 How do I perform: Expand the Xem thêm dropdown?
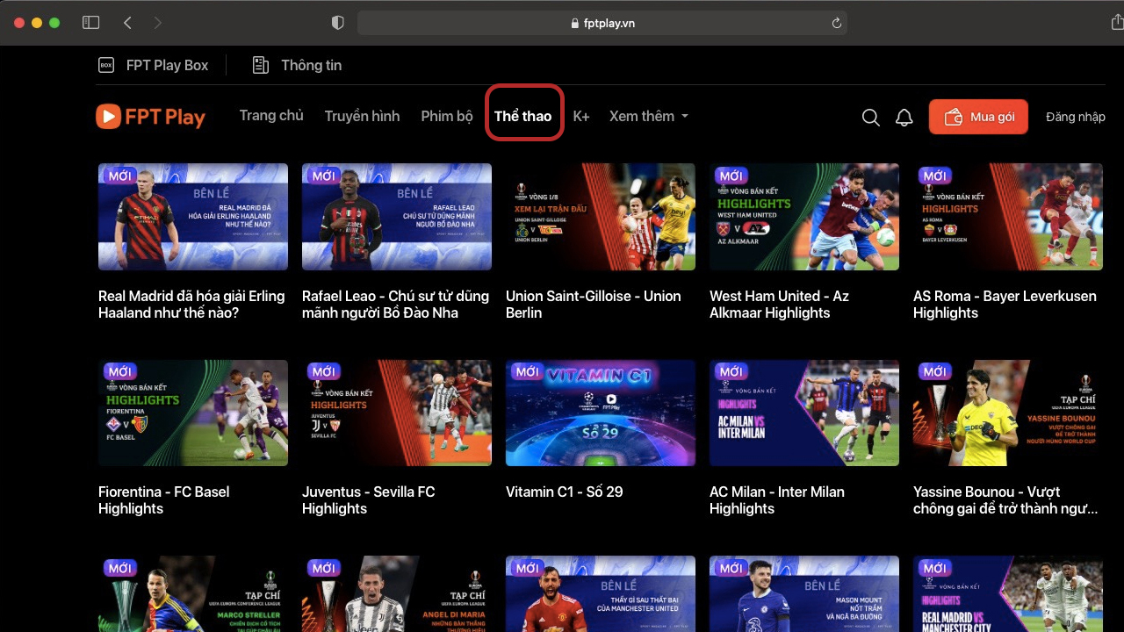click(x=649, y=116)
